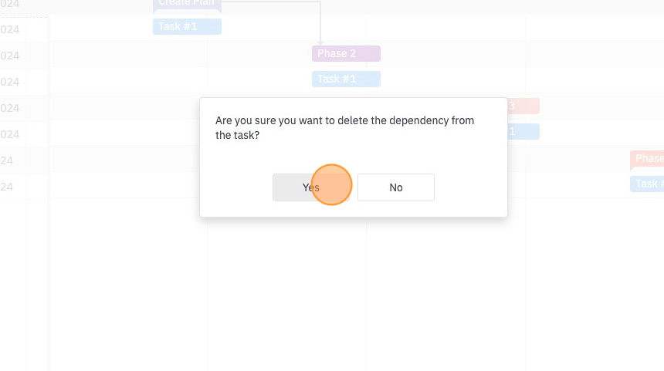Viewport: 664px width, 371px height.
Task: Click the delete dependency confirmation message text
Action: [344, 128]
